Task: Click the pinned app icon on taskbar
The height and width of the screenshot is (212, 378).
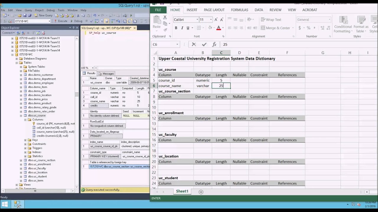Action: pyautogui.click(x=17, y=204)
